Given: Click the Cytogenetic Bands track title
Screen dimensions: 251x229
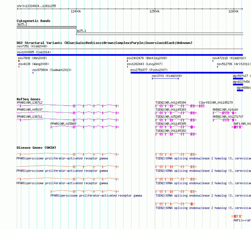Looking at the screenshot, I should coord(34,21).
